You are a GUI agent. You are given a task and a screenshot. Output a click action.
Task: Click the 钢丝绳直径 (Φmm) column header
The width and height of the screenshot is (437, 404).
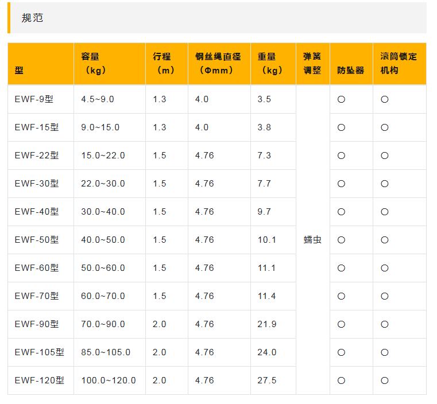[218, 64]
